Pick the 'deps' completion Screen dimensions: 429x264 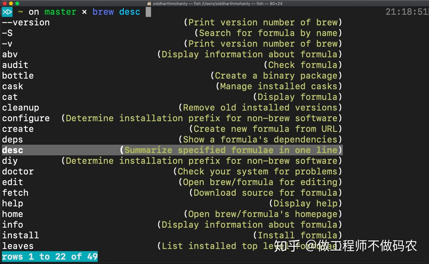pyautogui.click(x=13, y=140)
